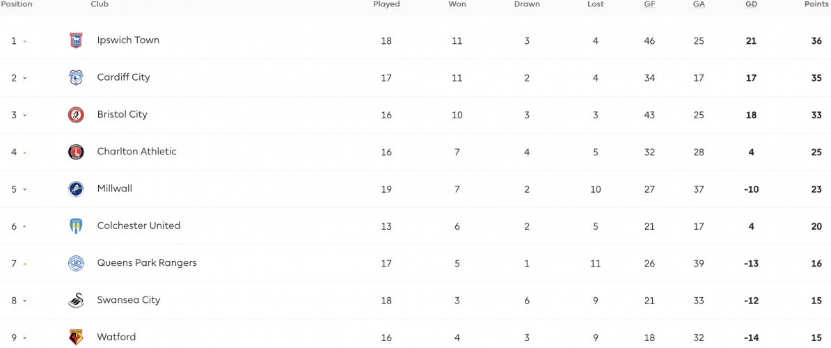Click the Queens Park Rangers crest

point(76,263)
